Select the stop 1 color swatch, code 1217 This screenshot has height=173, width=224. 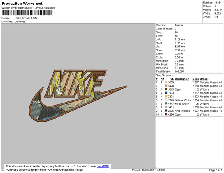click(166, 82)
